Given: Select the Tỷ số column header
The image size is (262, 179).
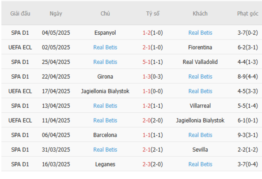Looking at the screenshot, I should point(153,13).
